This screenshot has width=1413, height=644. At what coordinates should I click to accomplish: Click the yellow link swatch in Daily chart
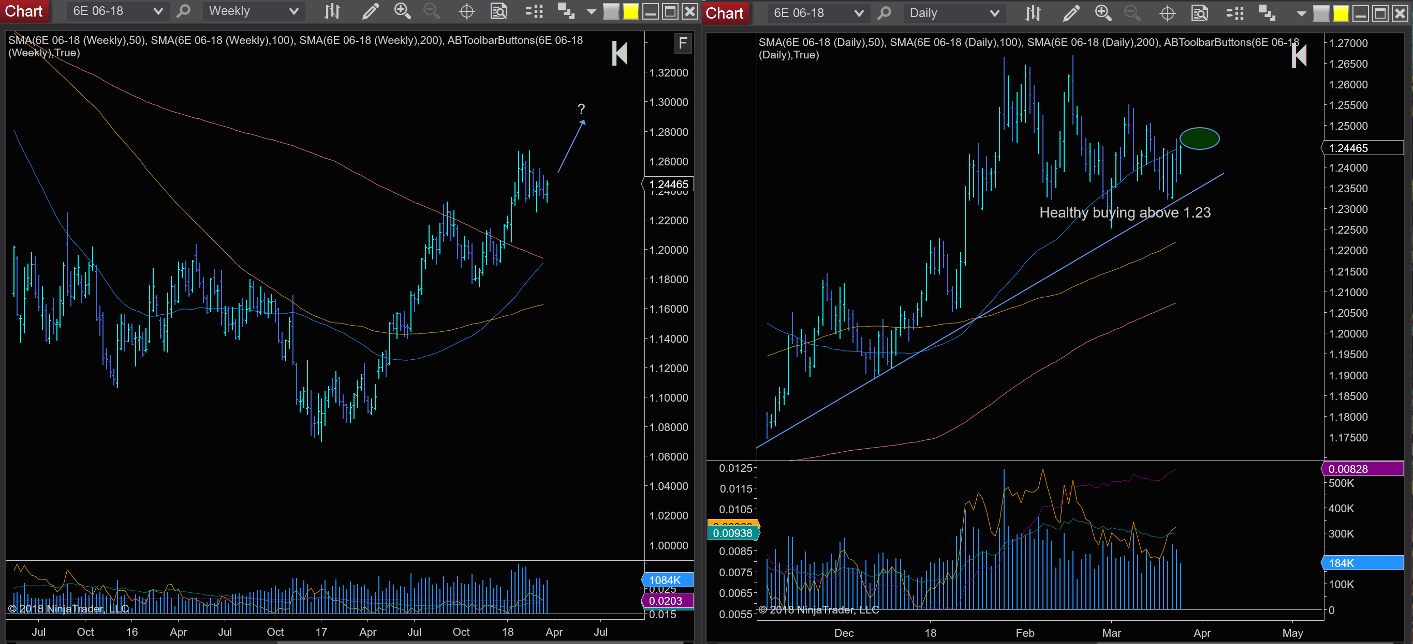(1341, 13)
